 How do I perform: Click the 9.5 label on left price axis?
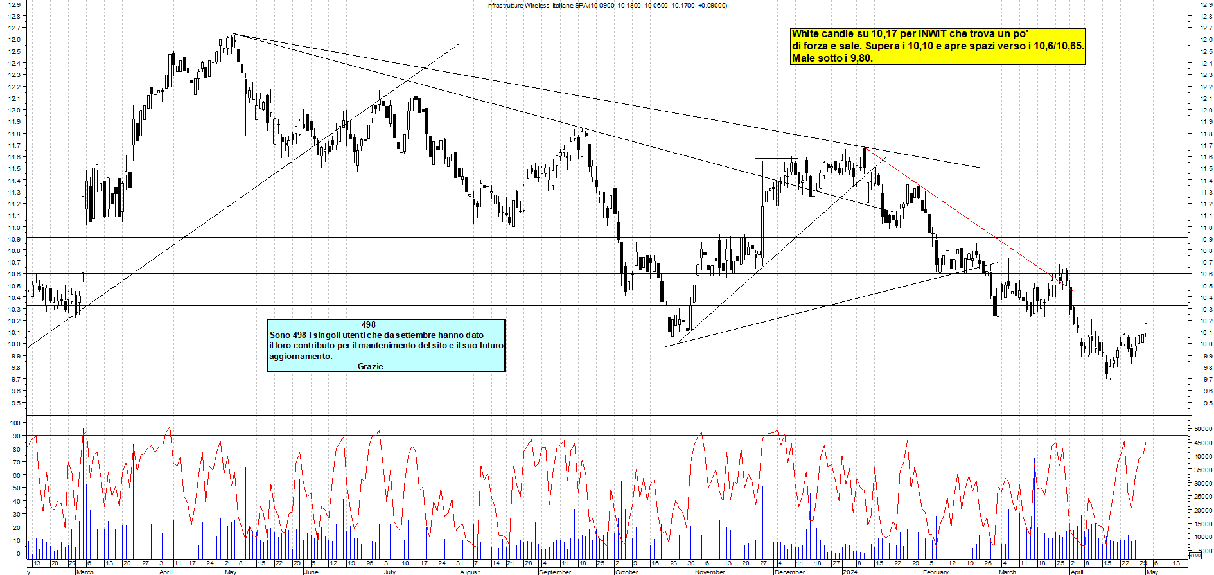coord(15,403)
